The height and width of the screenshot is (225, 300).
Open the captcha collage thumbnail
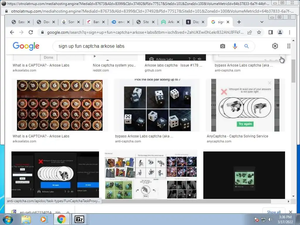point(151,175)
